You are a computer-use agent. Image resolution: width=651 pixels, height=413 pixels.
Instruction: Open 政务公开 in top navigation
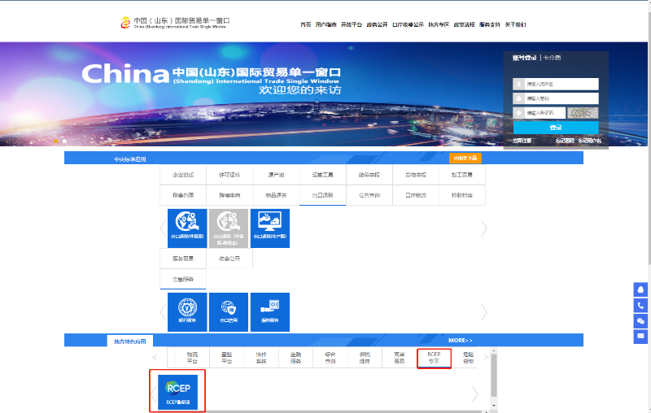point(377,24)
